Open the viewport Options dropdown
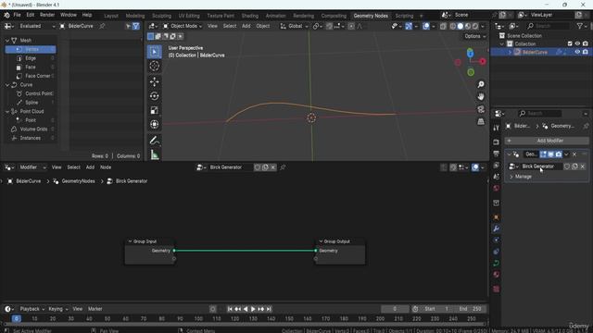This screenshot has width=593, height=333. [x=474, y=36]
